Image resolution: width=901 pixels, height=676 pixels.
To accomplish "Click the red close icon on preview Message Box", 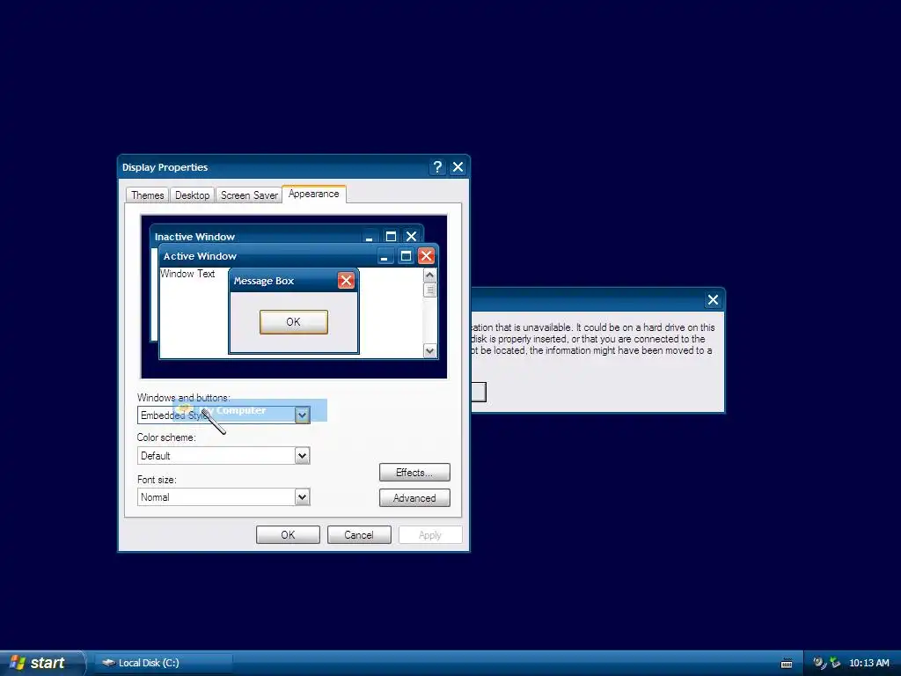I will point(346,281).
